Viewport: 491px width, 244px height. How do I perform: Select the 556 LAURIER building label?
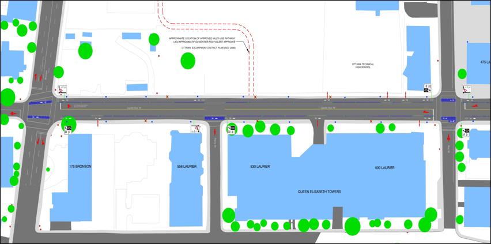[x=187, y=167]
